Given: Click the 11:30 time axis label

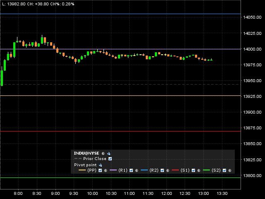Looking at the screenshot, I should coord(148,194).
